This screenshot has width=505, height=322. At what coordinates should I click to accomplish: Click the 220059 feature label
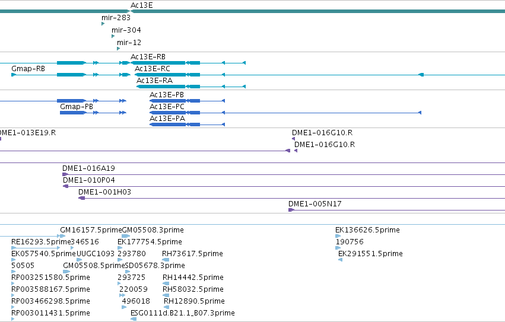coord(134,289)
